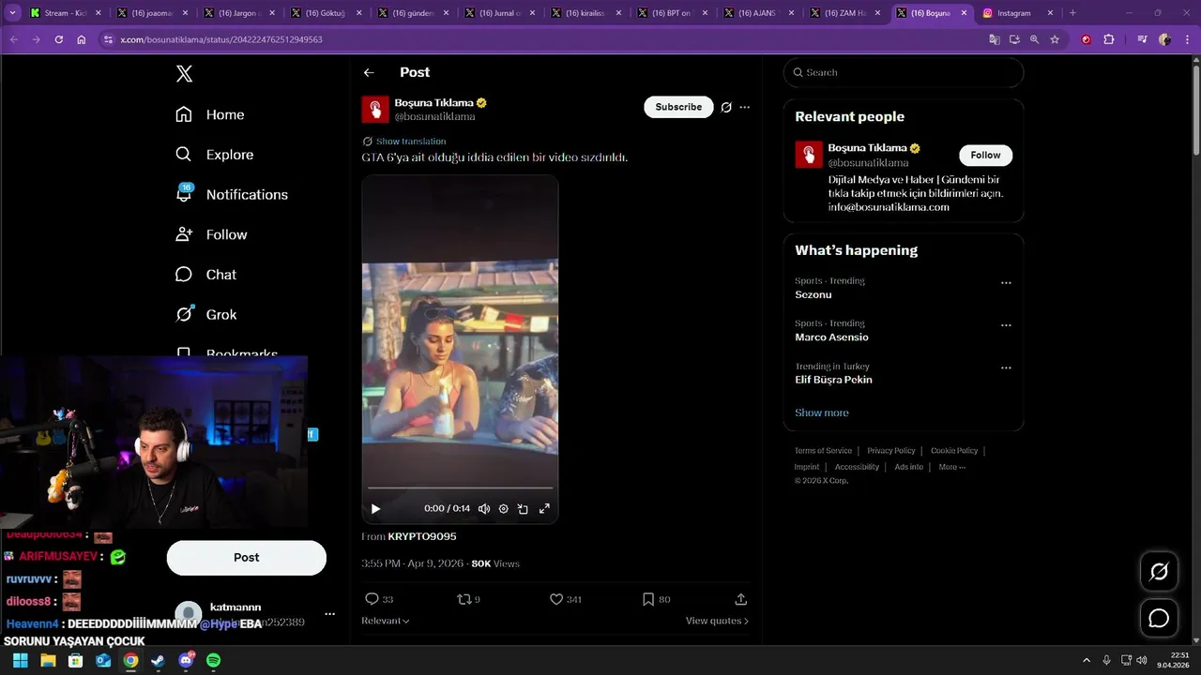Toggle picture-in-picture for the video
The width and height of the screenshot is (1201, 675).
[523, 509]
